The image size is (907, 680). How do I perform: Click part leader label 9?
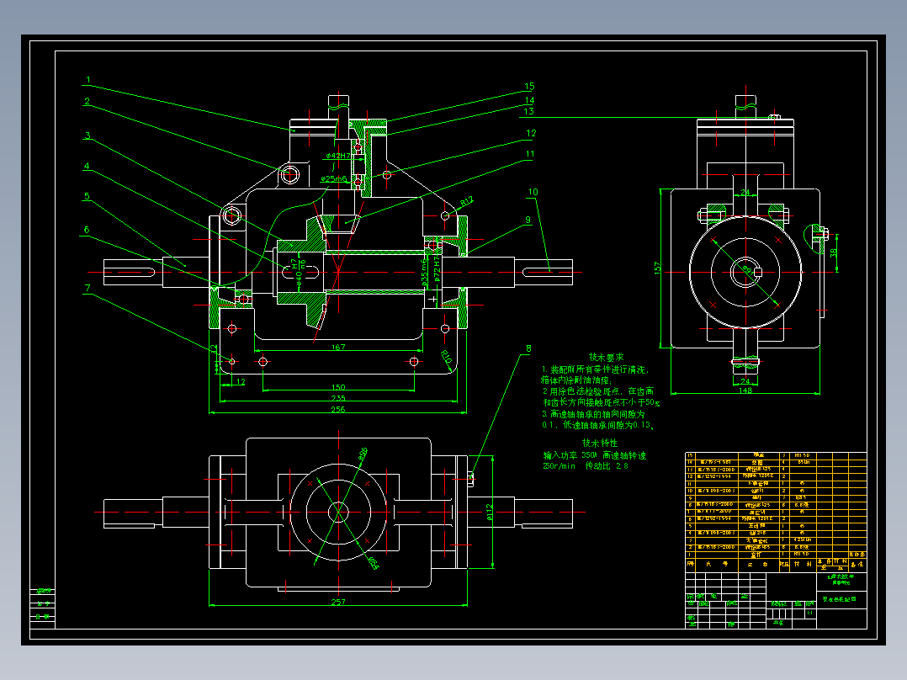point(528,220)
